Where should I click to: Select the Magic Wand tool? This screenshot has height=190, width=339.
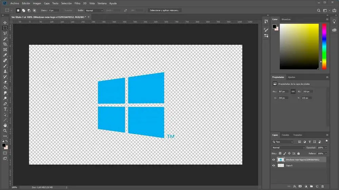coord(5,39)
